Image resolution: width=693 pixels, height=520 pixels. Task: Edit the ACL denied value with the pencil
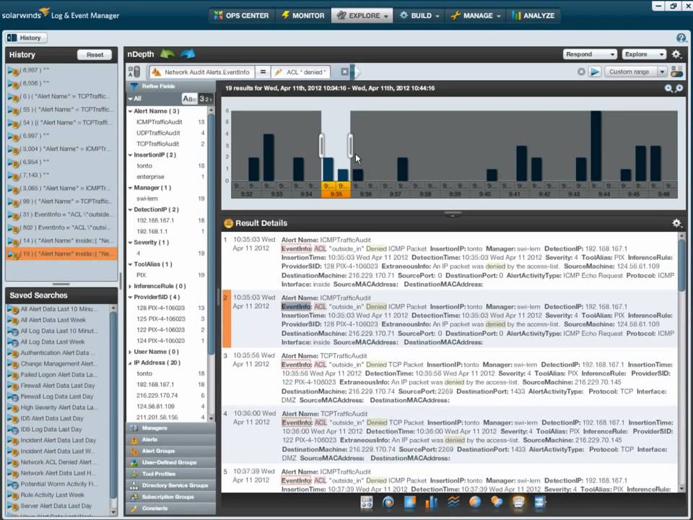click(278, 72)
